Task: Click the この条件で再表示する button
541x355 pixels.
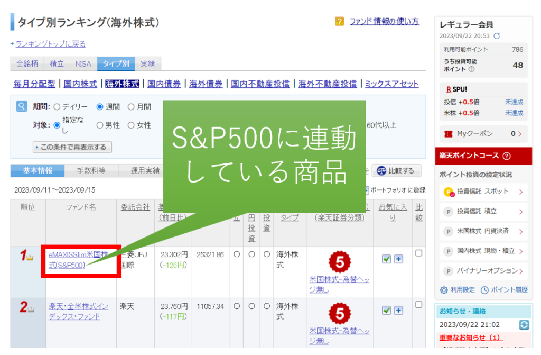Action: pos(72,147)
